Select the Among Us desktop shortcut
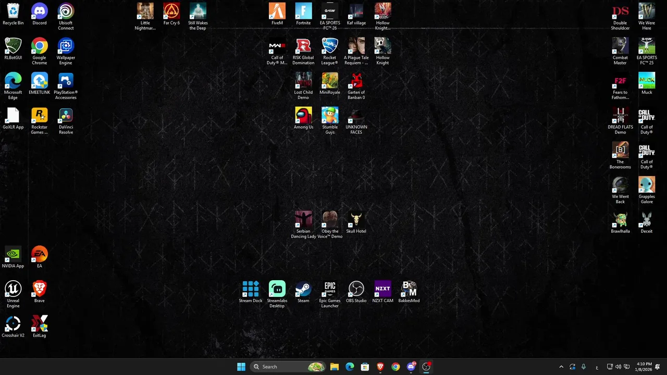This screenshot has height=375, width=667. 303,119
